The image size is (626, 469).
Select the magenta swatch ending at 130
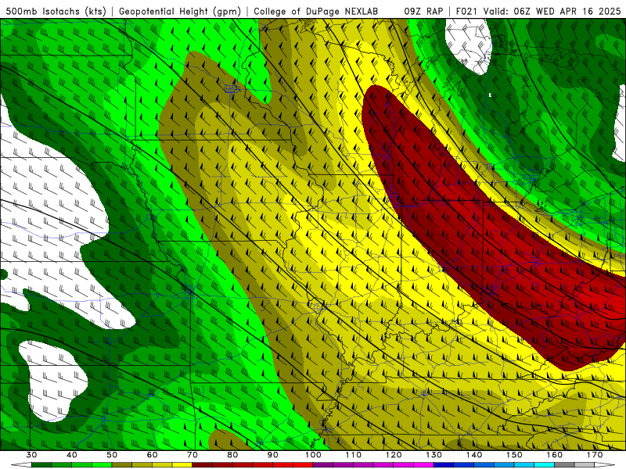click(x=423, y=464)
